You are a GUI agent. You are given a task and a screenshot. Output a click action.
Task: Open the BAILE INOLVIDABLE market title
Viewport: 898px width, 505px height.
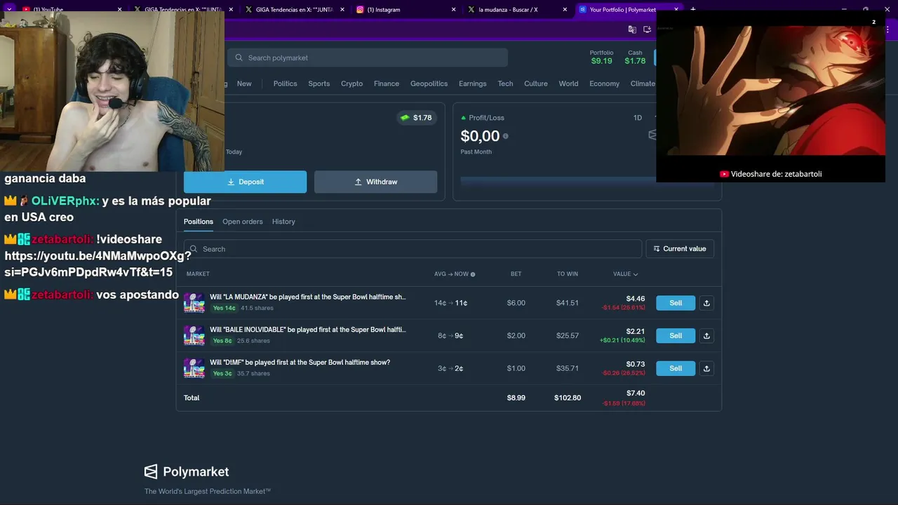coord(307,330)
